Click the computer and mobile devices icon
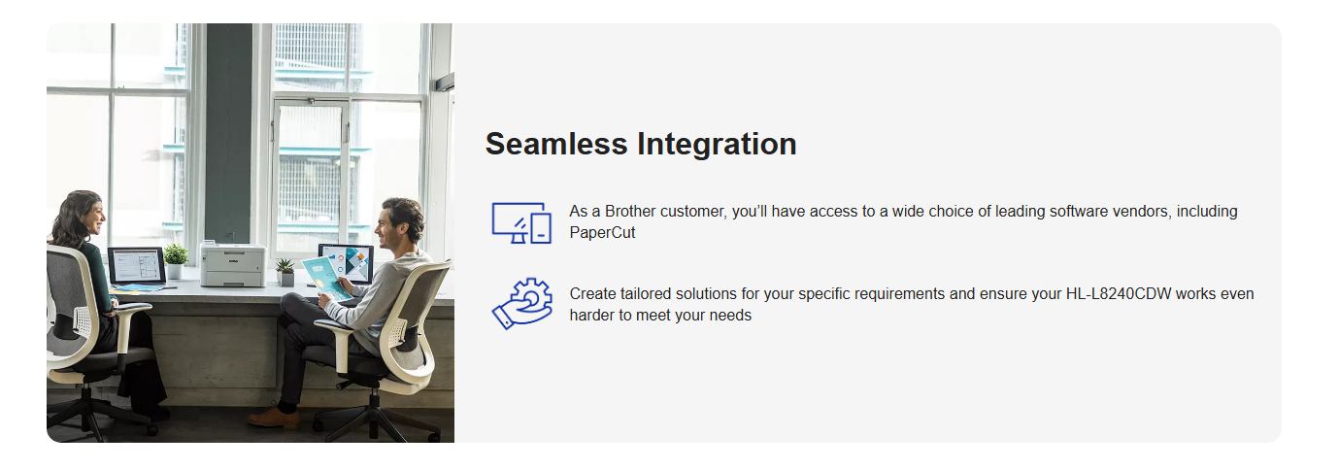 tap(521, 222)
